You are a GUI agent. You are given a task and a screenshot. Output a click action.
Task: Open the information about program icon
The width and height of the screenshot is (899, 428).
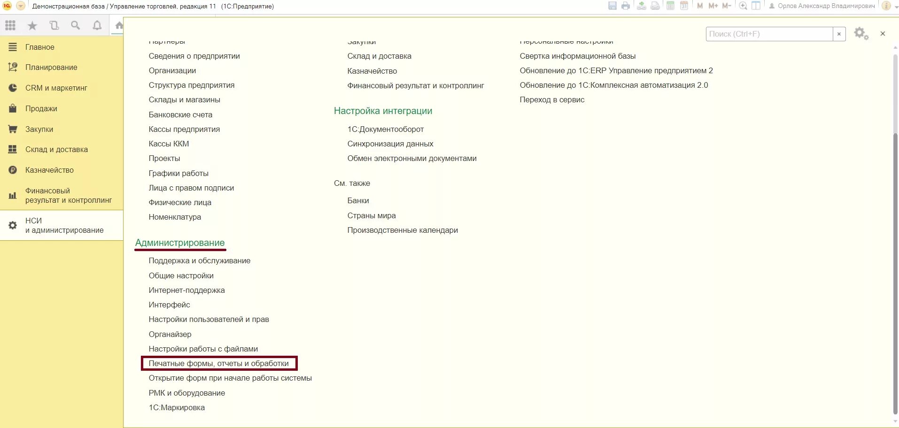886,6
